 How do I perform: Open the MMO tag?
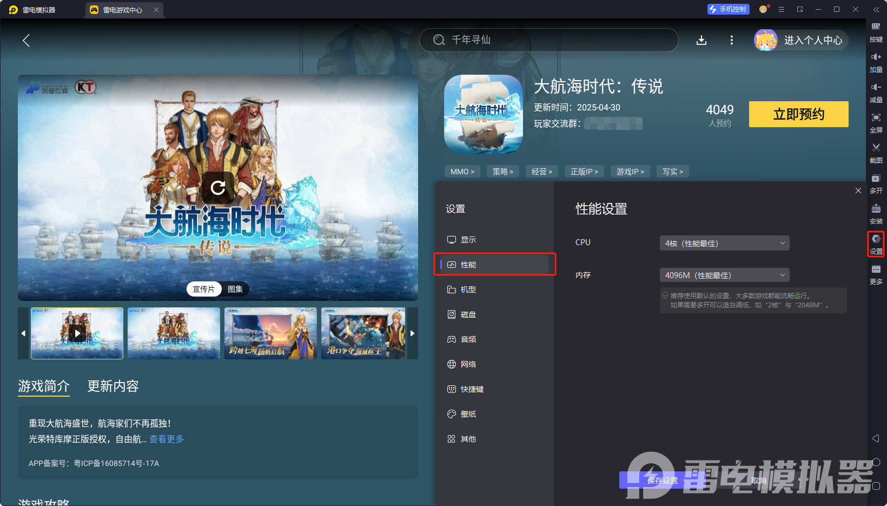coord(462,172)
